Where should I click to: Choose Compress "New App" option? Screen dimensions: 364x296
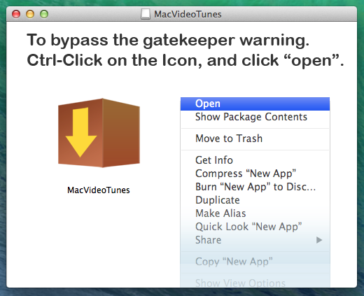click(255, 174)
